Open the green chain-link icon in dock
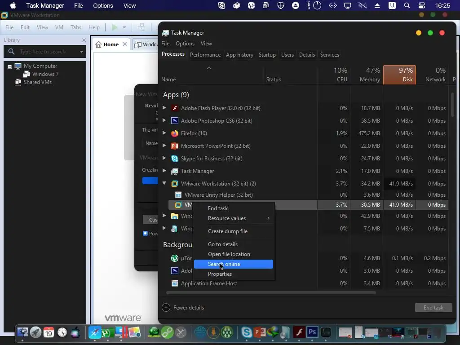The height and width of the screenshot is (345, 460). [168, 332]
